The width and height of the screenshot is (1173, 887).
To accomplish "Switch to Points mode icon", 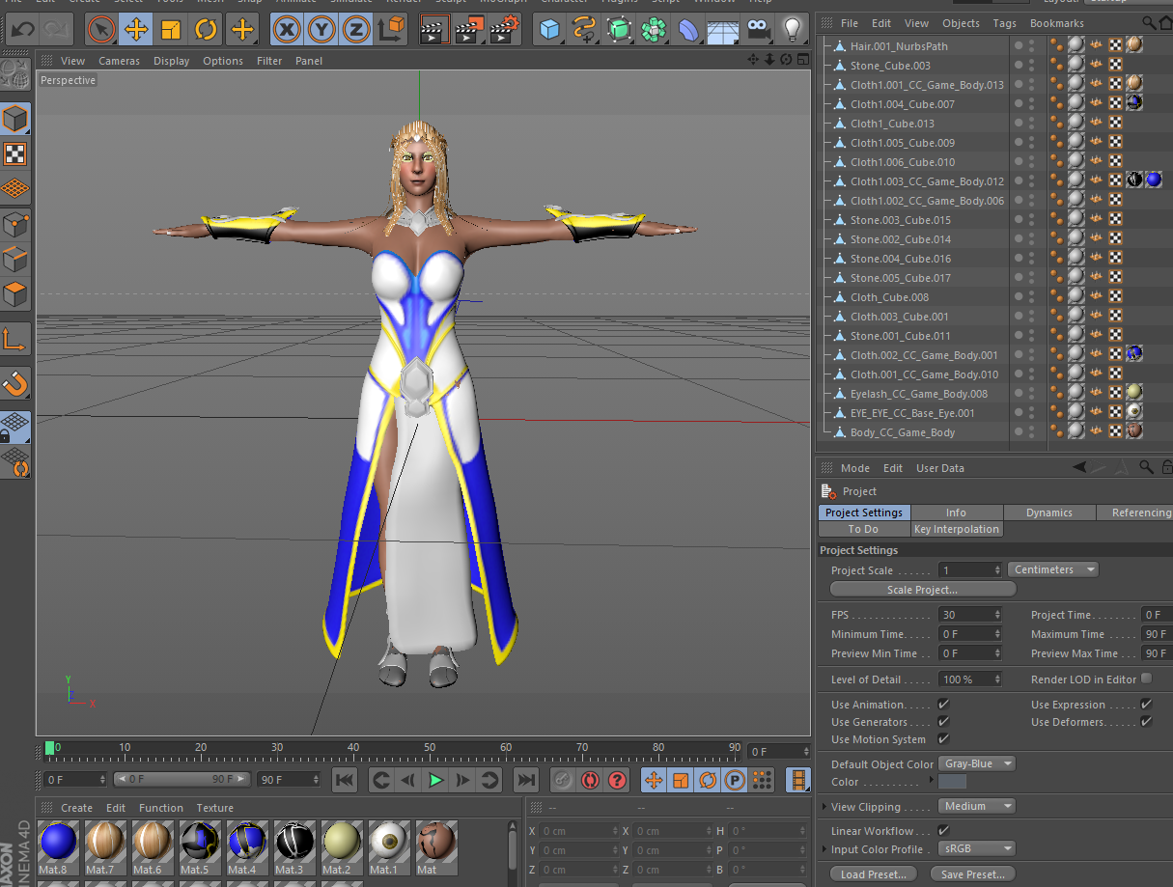I will point(15,225).
